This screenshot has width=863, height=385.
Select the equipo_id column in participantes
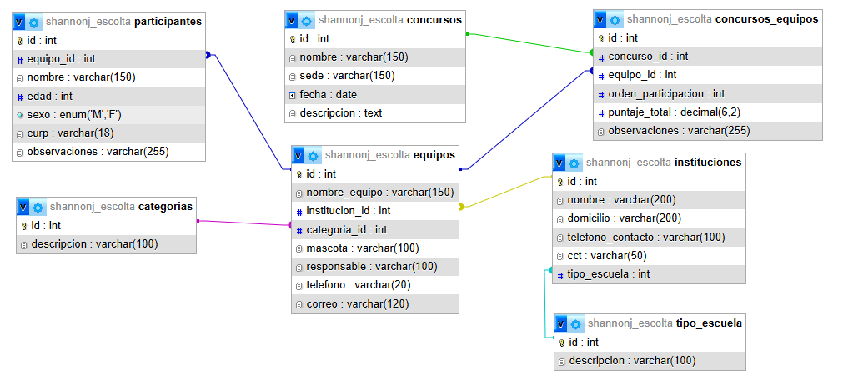tap(109, 59)
